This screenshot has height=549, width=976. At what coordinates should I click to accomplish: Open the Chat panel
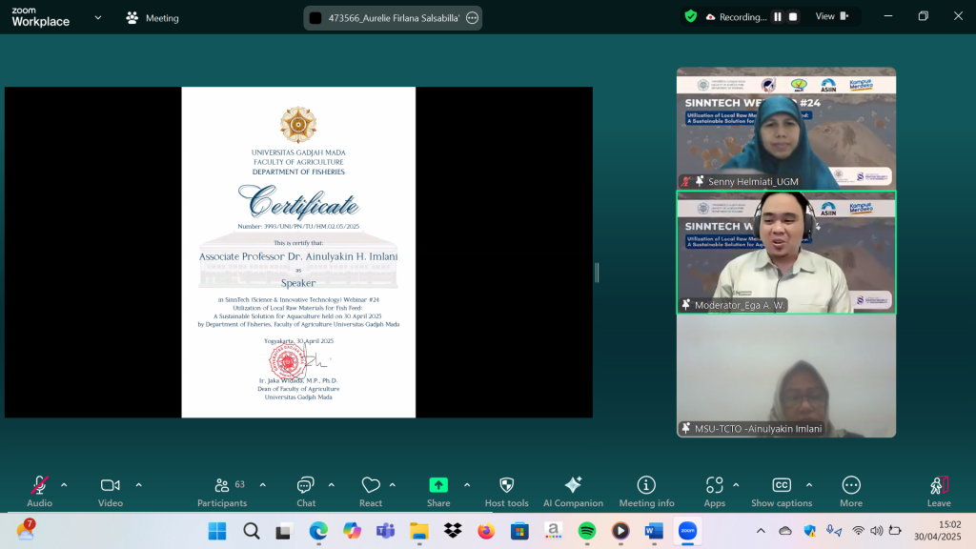(x=306, y=491)
